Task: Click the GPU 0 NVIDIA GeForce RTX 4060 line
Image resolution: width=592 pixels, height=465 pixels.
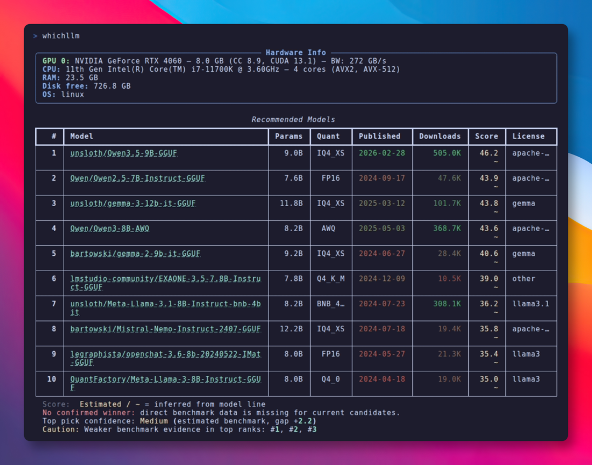Action: (x=214, y=61)
